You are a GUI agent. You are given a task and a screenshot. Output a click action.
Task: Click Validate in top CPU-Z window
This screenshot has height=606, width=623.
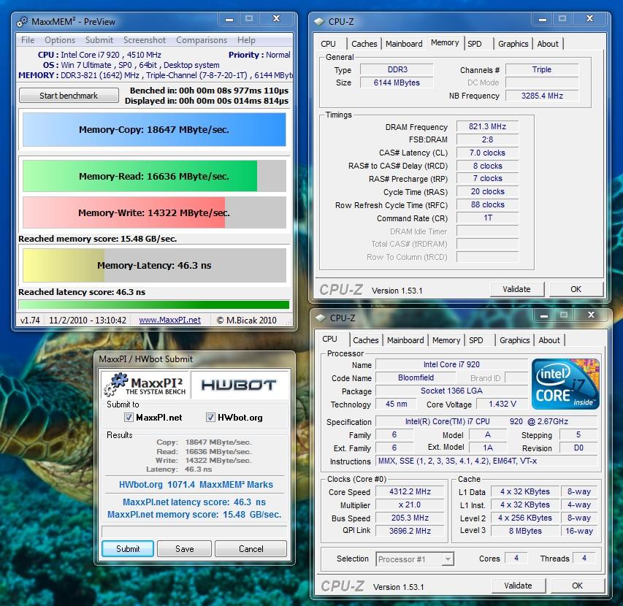point(516,289)
